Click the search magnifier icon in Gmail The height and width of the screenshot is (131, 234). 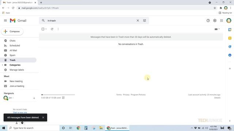click(x=43, y=20)
